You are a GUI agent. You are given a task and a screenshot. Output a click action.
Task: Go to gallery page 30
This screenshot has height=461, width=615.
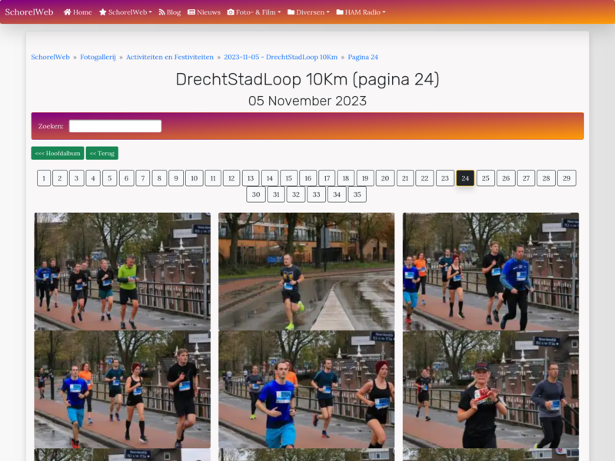click(256, 194)
